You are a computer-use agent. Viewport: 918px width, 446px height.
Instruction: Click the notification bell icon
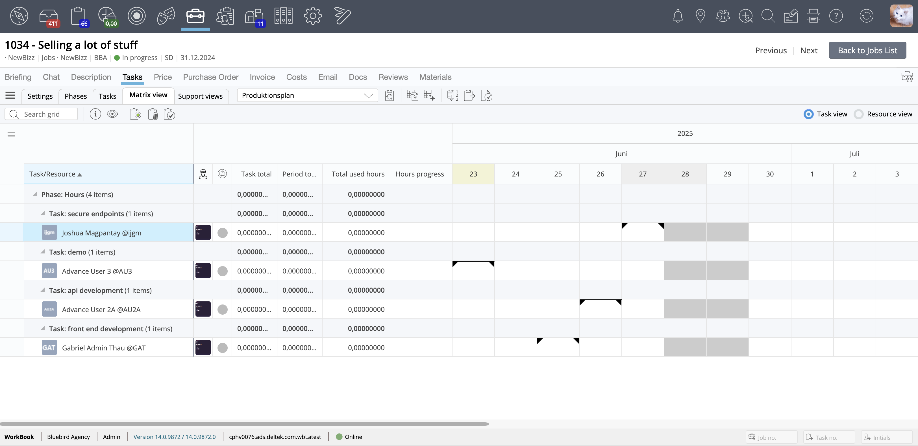point(677,16)
